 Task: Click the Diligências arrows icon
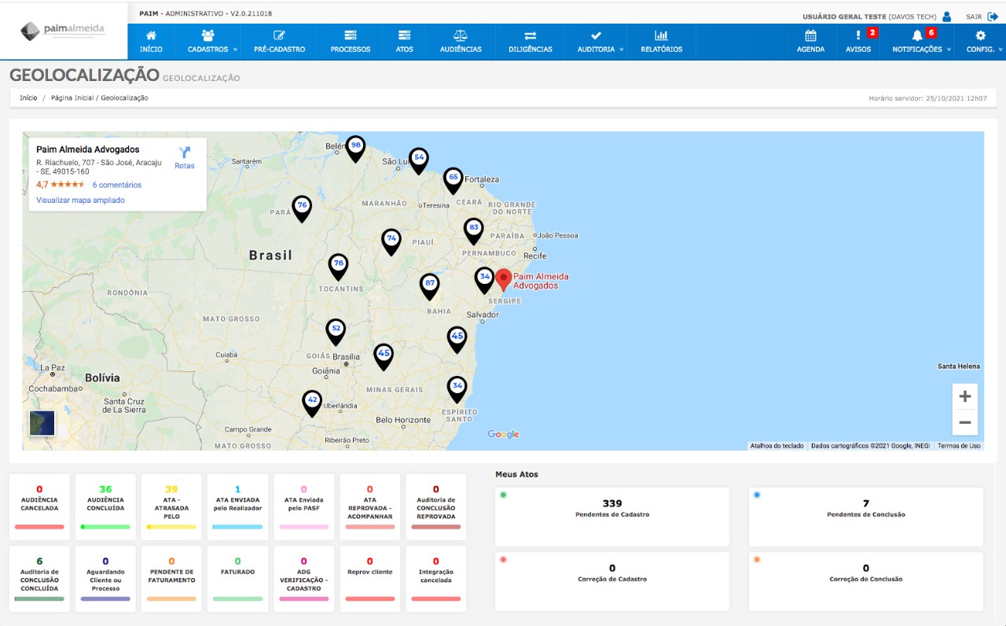point(530,35)
